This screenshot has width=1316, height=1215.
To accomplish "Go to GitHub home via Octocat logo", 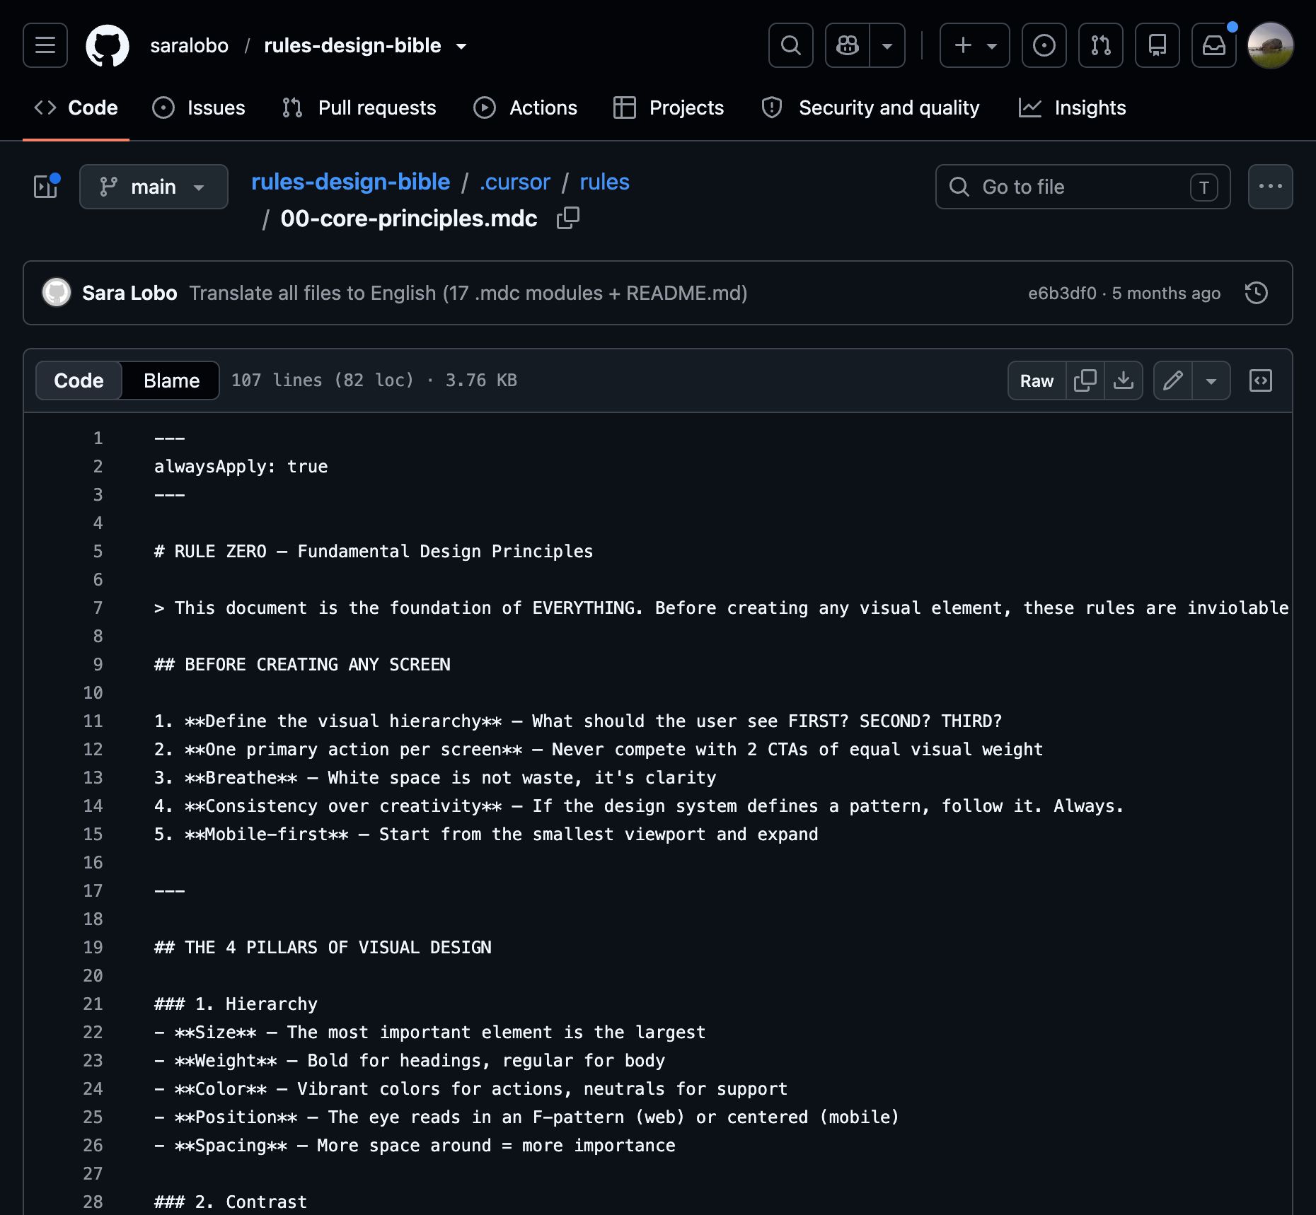I will tap(108, 45).
